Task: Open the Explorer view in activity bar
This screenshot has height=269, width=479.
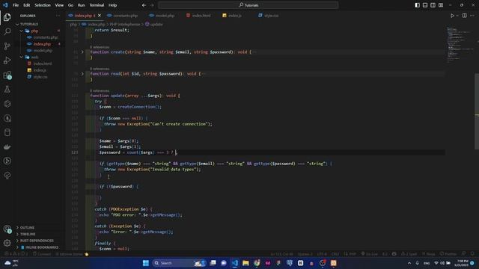Action: (7, 17)
